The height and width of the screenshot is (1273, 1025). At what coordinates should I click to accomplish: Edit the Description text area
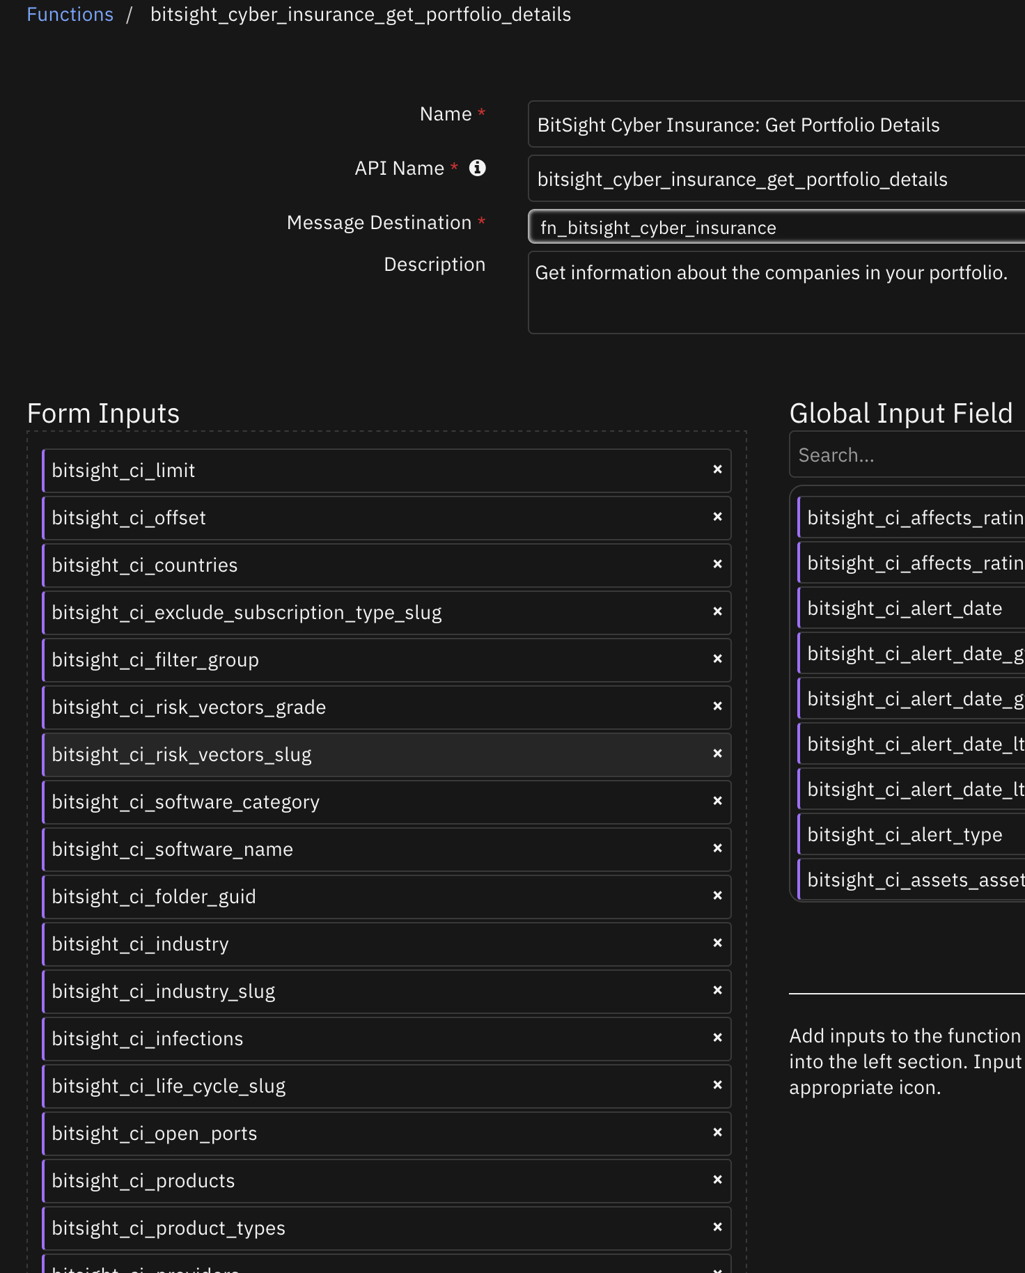[776, 292]
